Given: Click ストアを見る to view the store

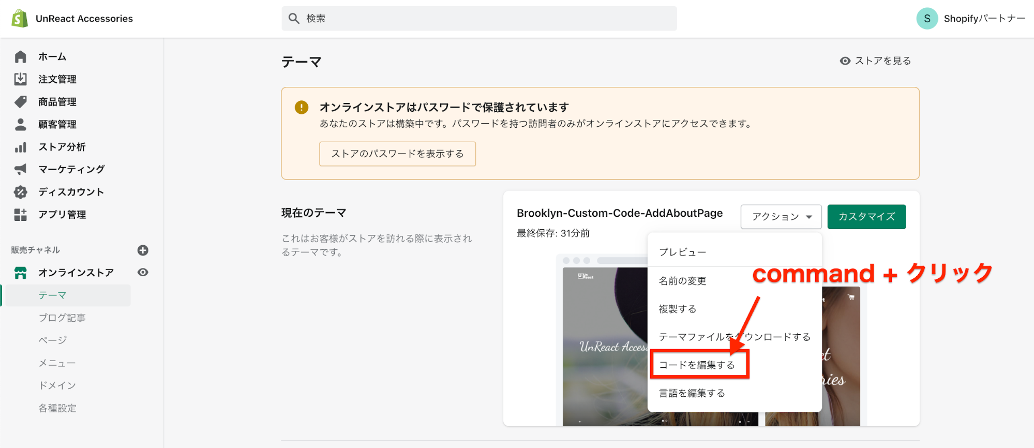Looking at the screenshot, I should (x=875, y=61).
